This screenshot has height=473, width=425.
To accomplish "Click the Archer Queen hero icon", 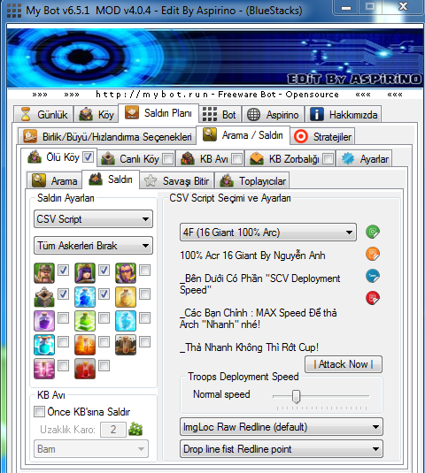I will [85, 273].
